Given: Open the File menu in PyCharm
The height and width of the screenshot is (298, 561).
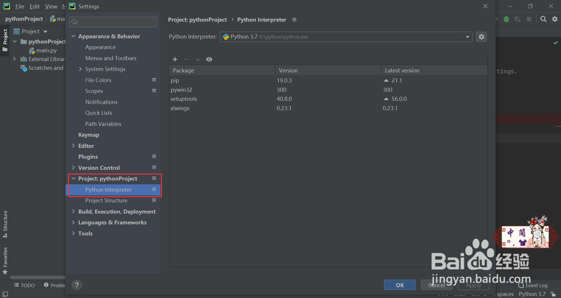Looking at the screenshot, I should click(x=20, y=6).
